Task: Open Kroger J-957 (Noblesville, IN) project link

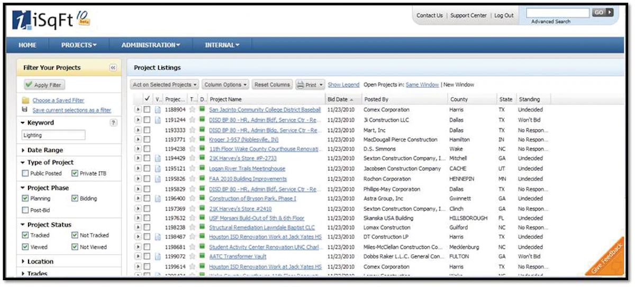Action: point(244,140)
